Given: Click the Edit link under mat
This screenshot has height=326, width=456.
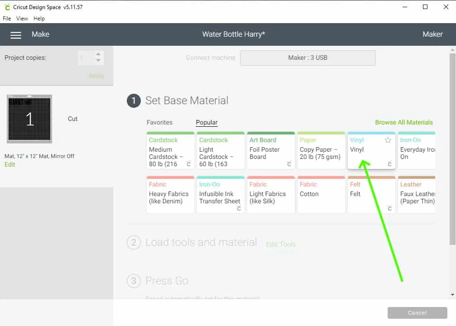Looking at the screenshot, I should click(10, 165).
